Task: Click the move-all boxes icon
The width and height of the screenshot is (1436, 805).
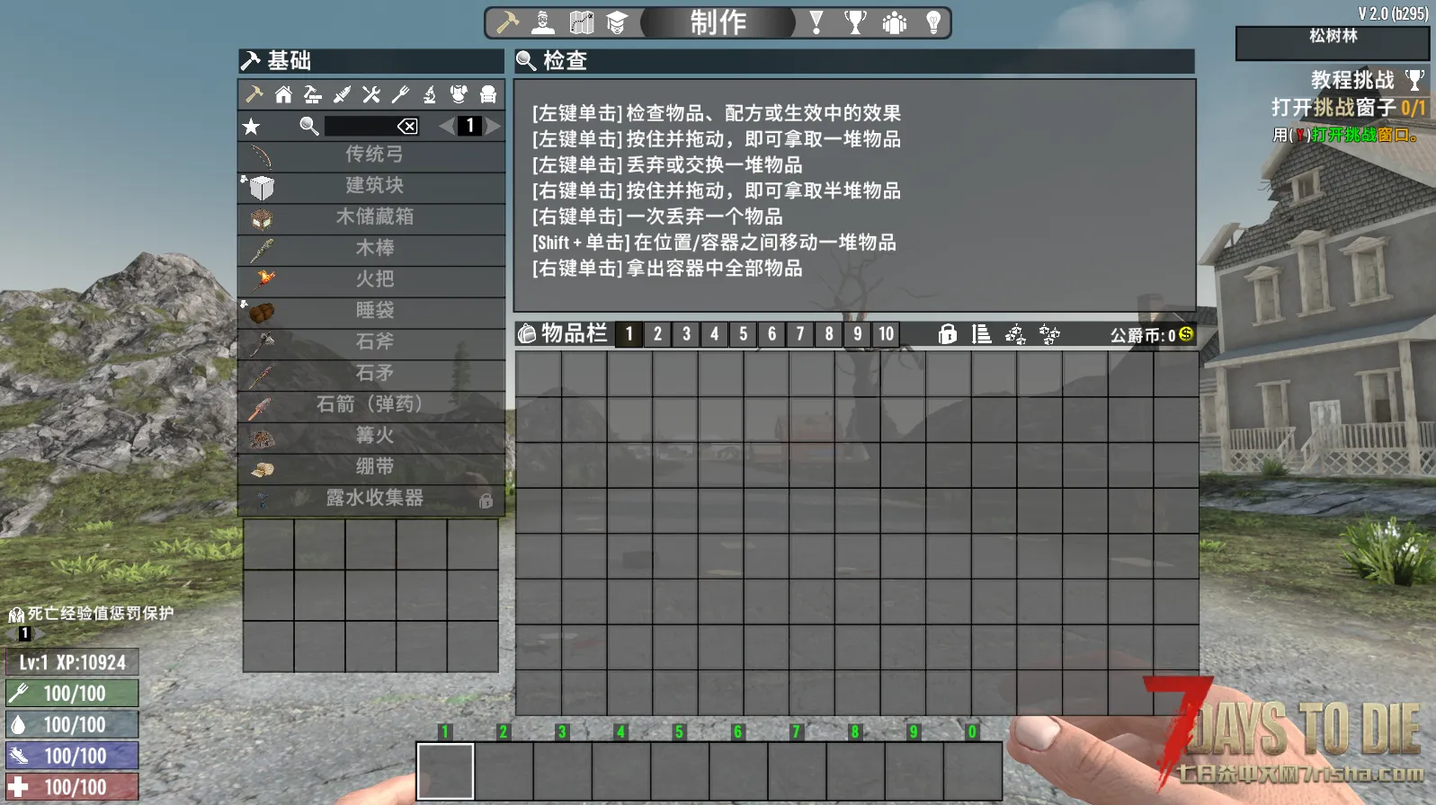Action: [1049, 334]
